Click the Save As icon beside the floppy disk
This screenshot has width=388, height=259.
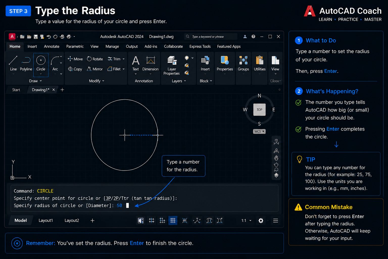pyautogui.click(x=42, y=37)
